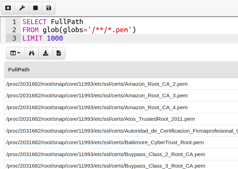Select the Buypass_Class_3_Root_CA.pem row
Viewport: 238px width, 169px height.
click(121, 165)
